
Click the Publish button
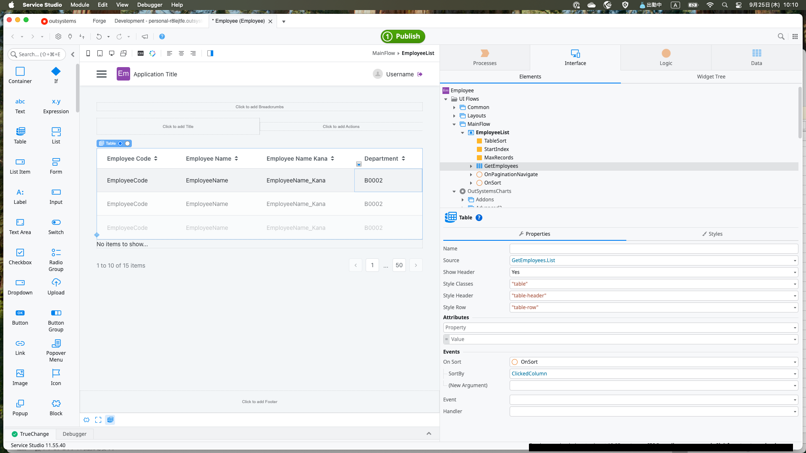(x=403, y=36)
